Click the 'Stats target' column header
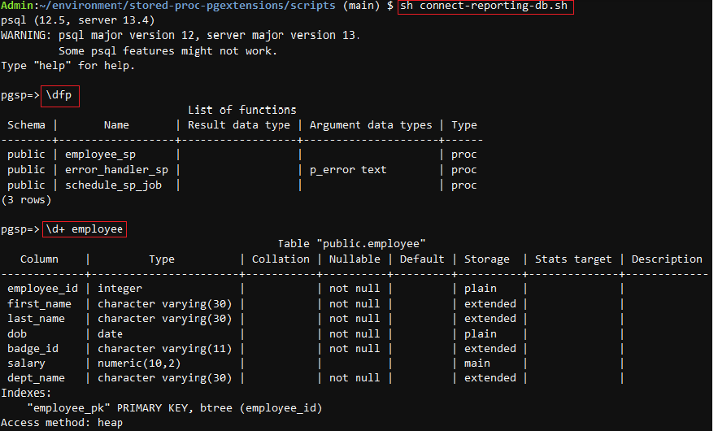This screenshot has width=718, height=431. coord(573,259)
